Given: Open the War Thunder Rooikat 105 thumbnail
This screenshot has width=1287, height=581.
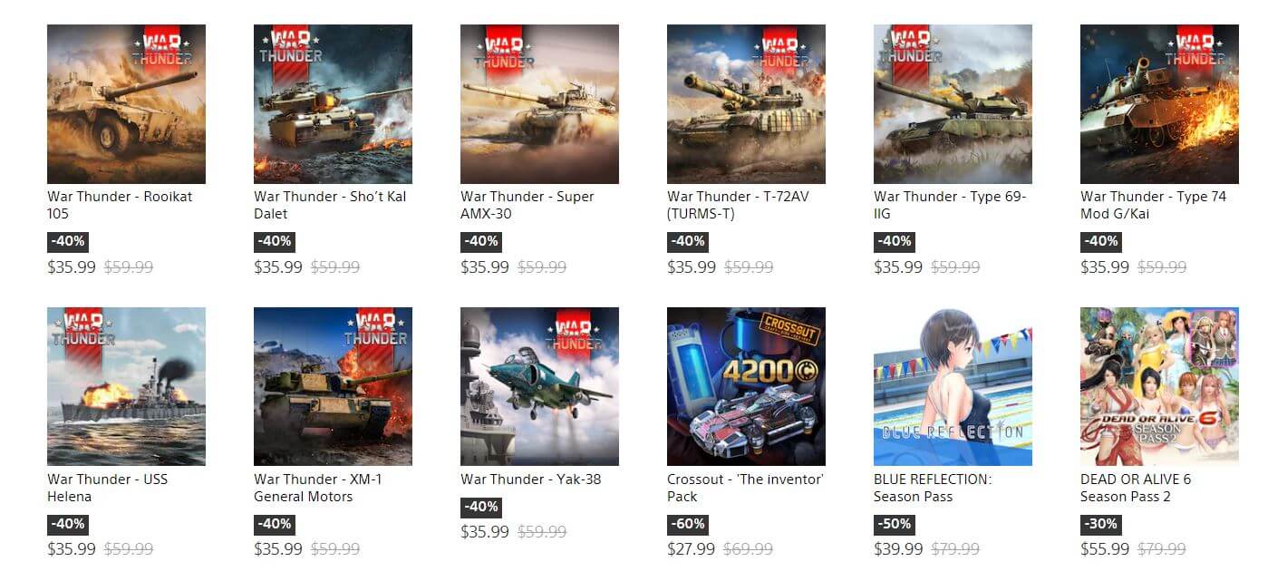Looking at the screenshot, I should pyautogui.click(x=126, y=104).
